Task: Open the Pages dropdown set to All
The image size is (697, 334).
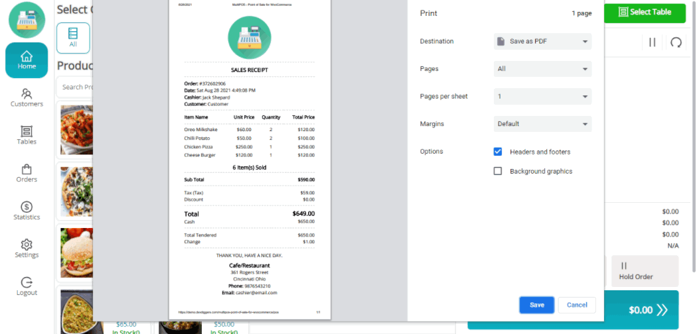Action: point(542,69)
